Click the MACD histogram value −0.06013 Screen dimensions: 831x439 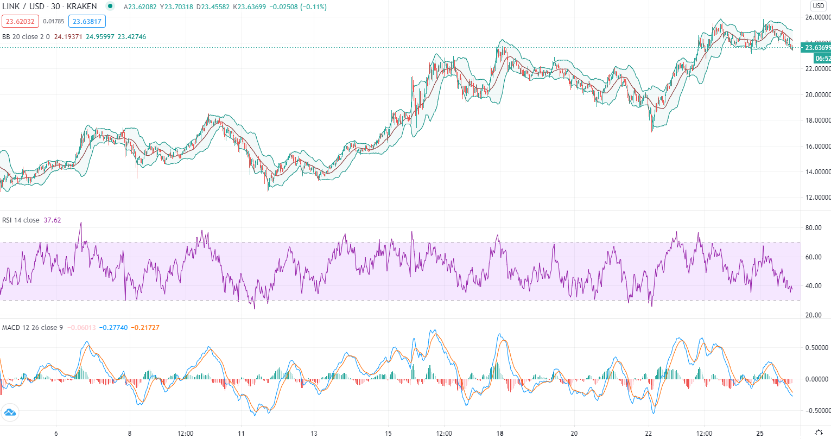(x=81, y=328)
